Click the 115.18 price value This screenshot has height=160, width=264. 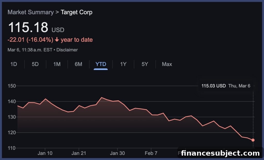(28, 27)
